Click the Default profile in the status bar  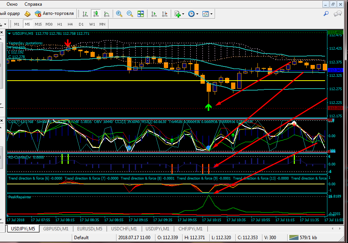click(x=81, y=237)
